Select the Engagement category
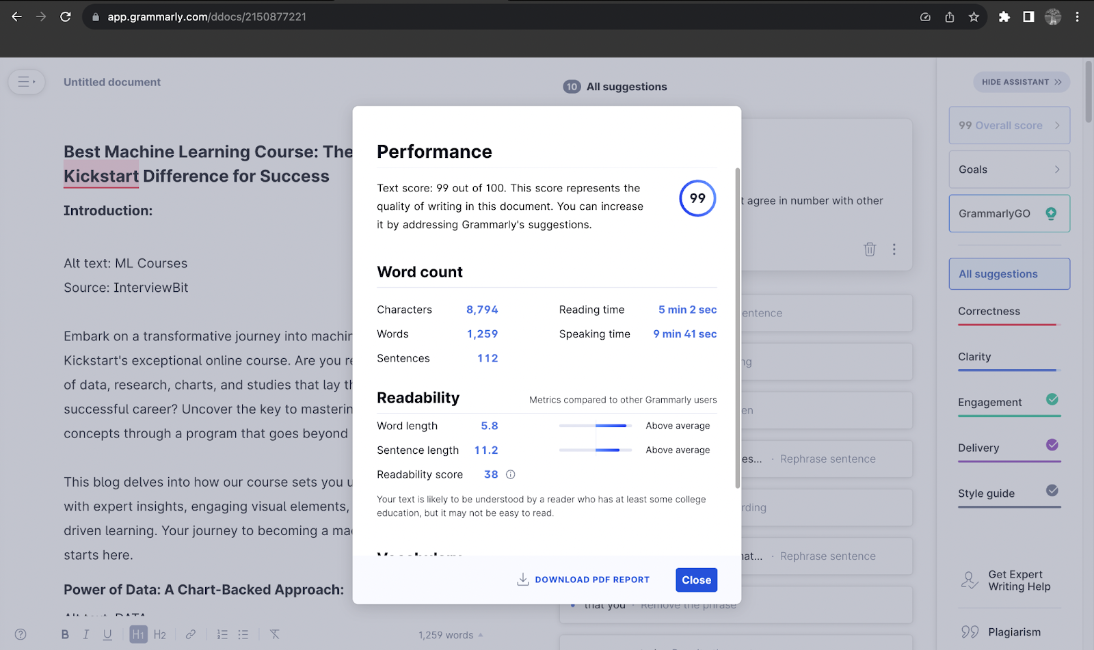Viewport: 1094px width, 650px height. (x=1009, y=404)
